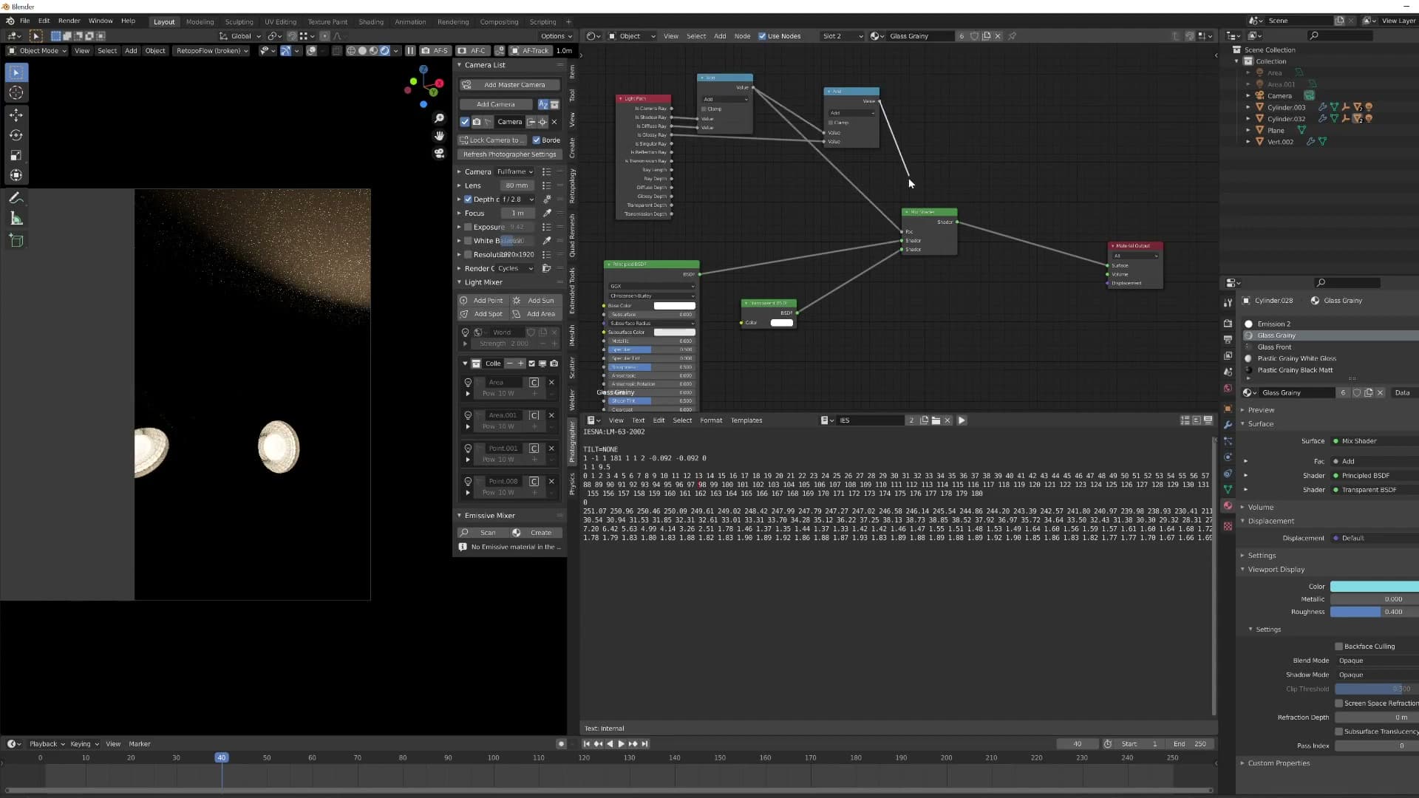Image resolution: width=1419 pixels, height=798 pixels.
Task: Toggle the Use Nodes checkbox
Action: [762, 36]
